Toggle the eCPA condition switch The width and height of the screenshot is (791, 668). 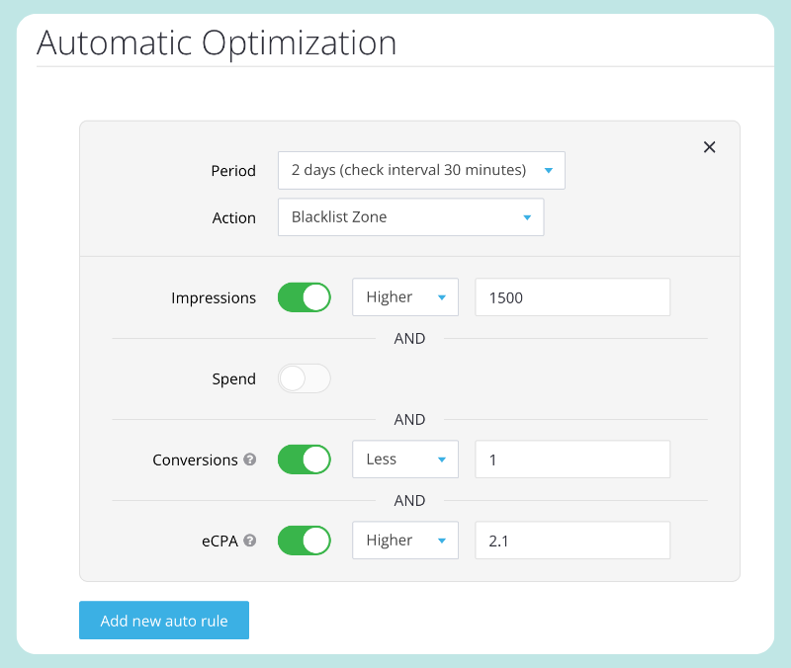(x=305, y=541)
